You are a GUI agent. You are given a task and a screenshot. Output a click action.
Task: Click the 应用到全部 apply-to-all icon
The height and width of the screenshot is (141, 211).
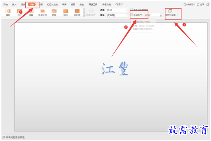(x=170, y=11)
